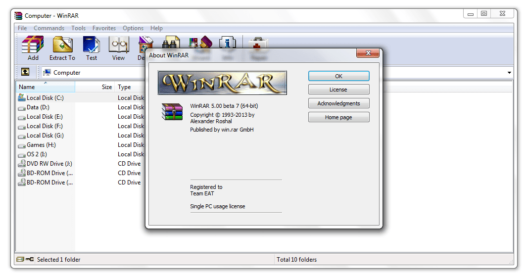Click the WinRAR books icon in About dialog
The height and width of the screenshot is (276, 526).
tap(172, 112)
